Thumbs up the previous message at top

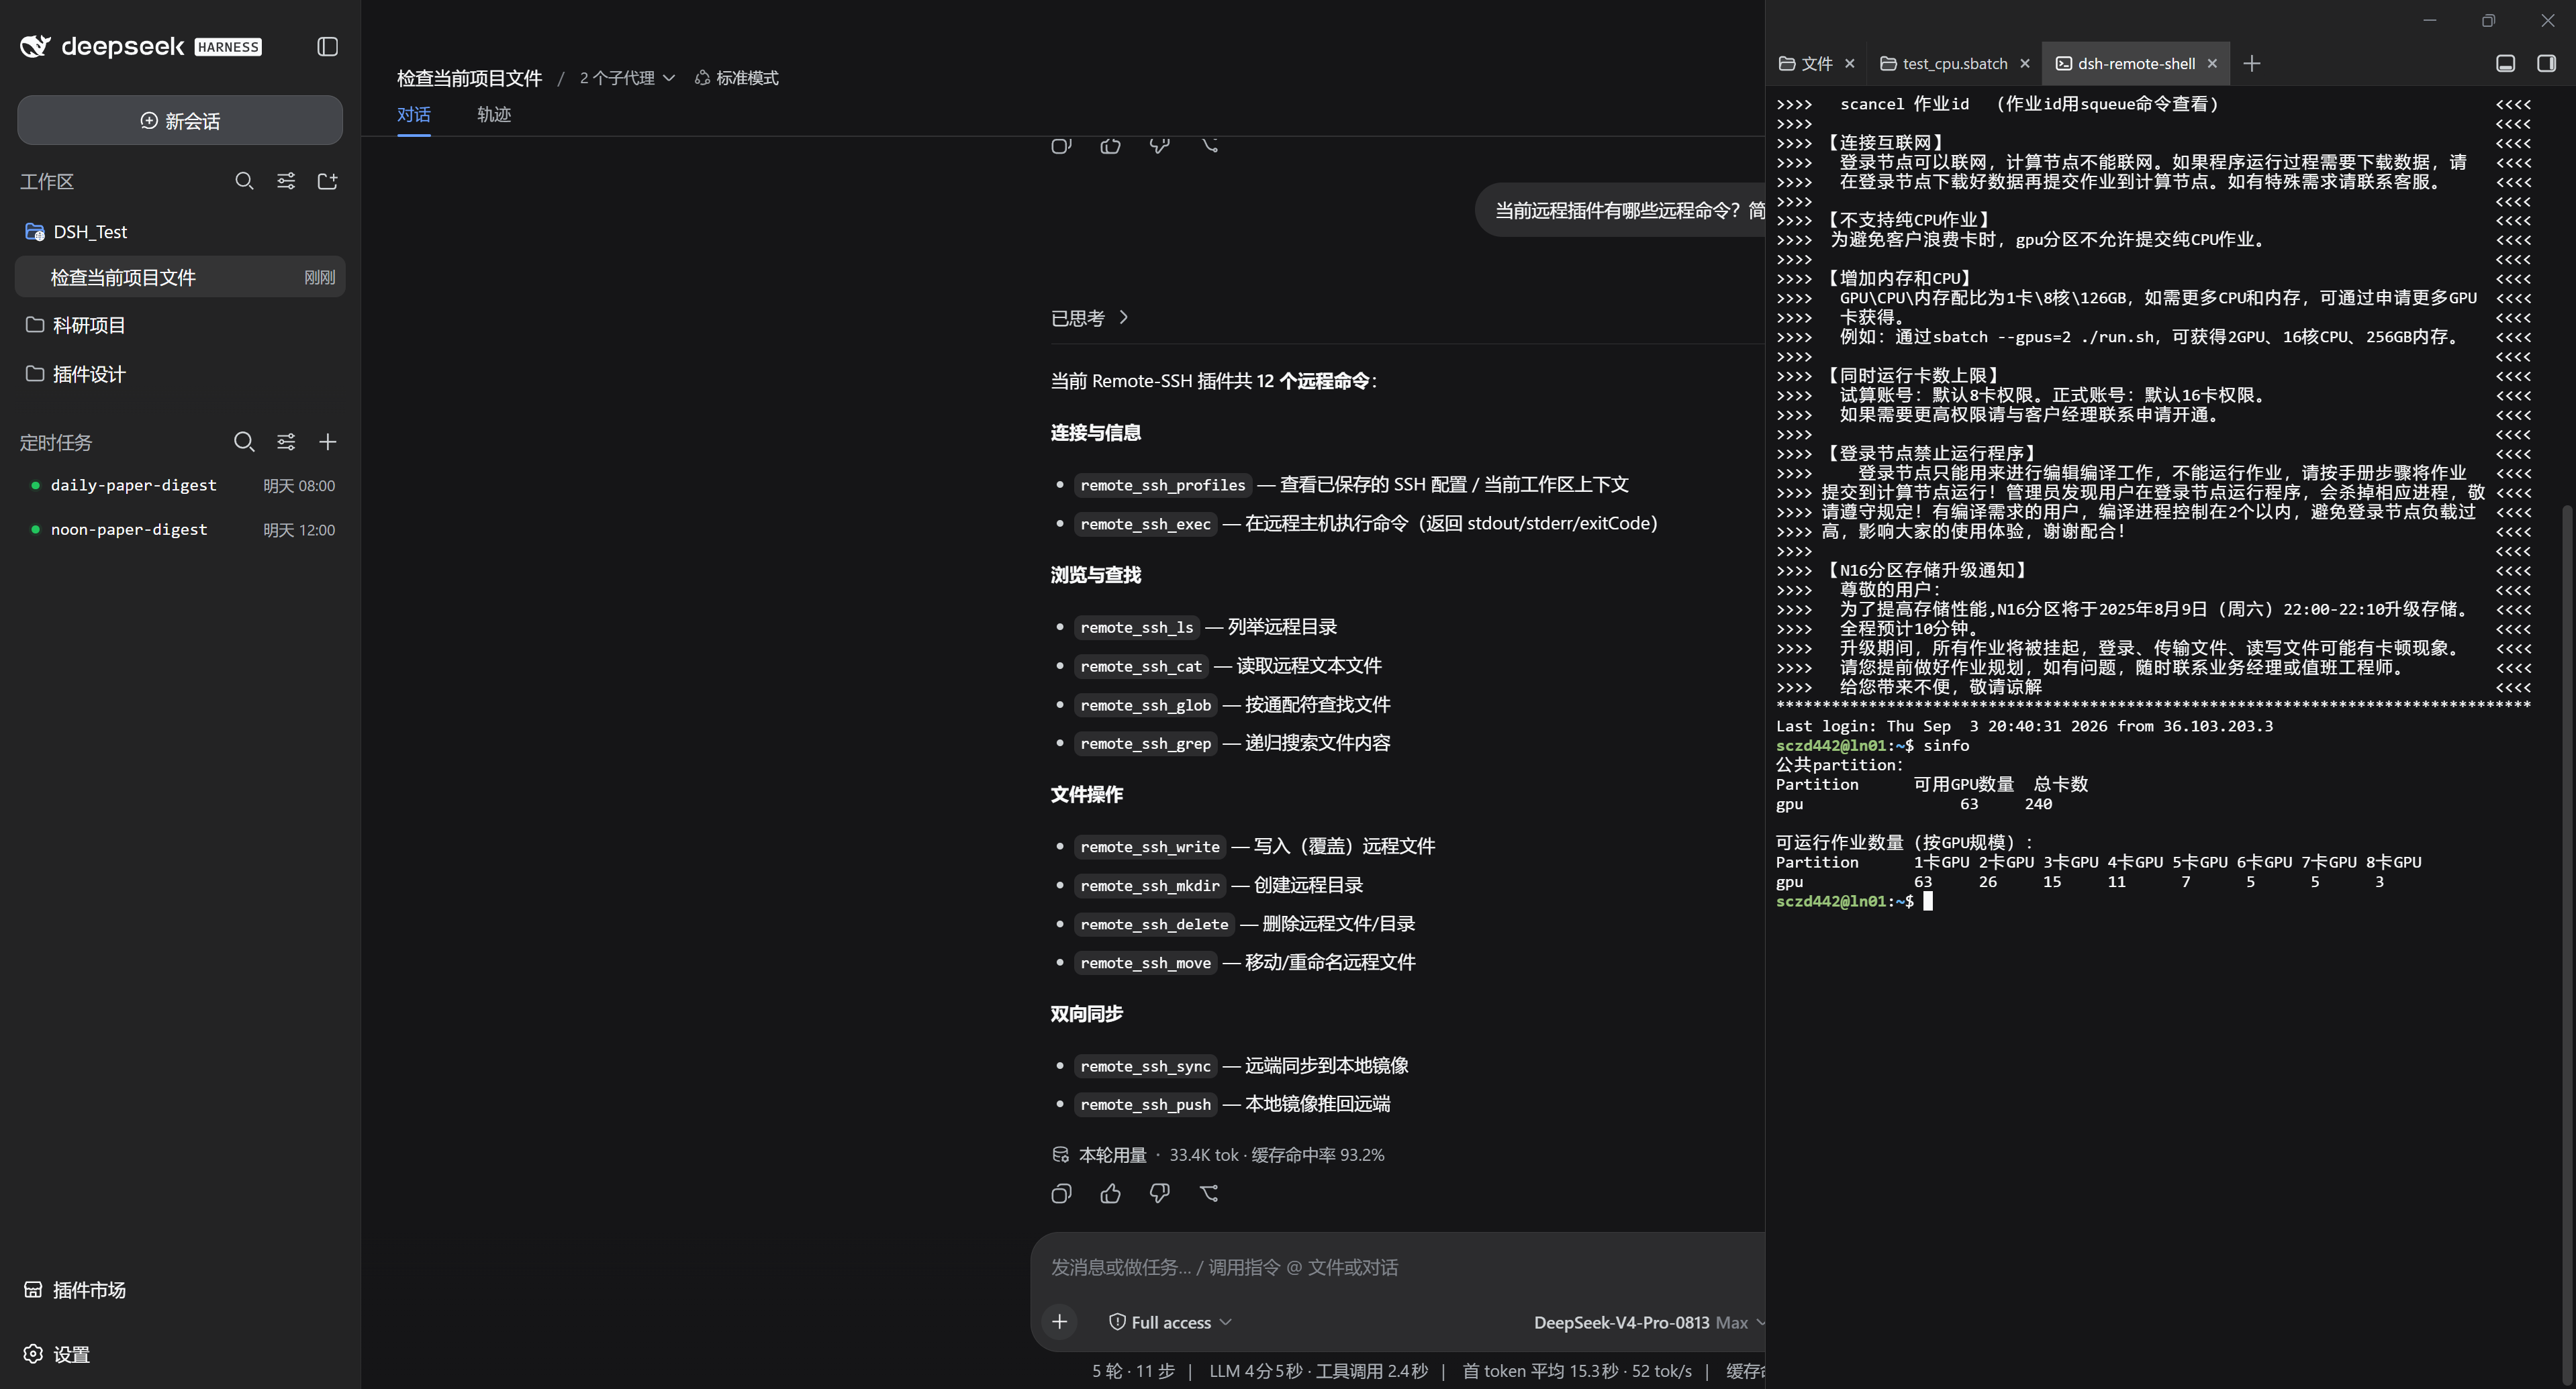1110,146
